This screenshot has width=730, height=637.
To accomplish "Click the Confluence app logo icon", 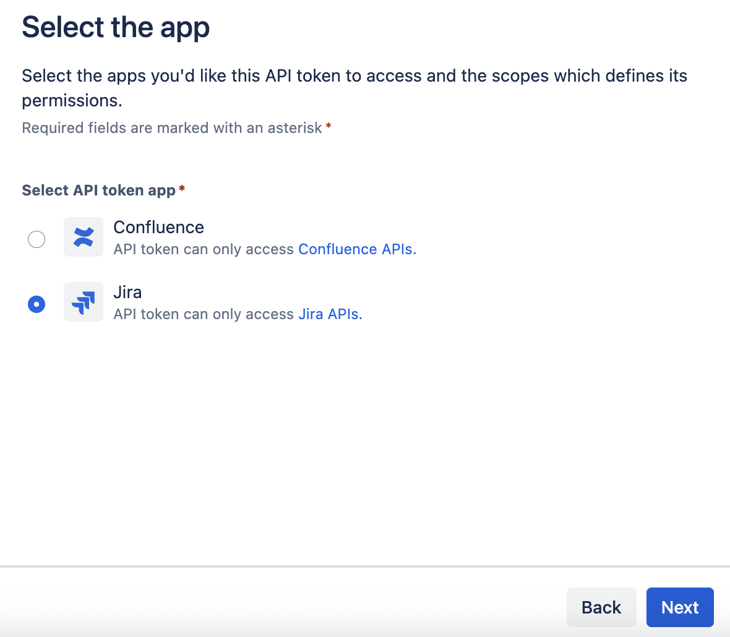I will pos(84,237).
